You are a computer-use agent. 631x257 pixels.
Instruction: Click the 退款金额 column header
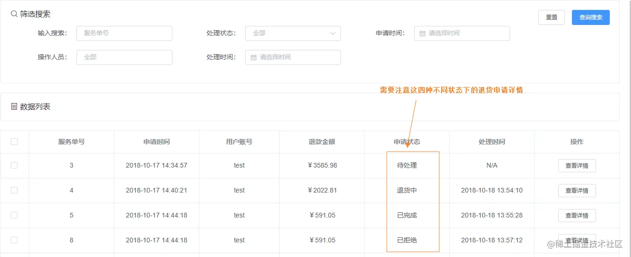tap(322, 142)
